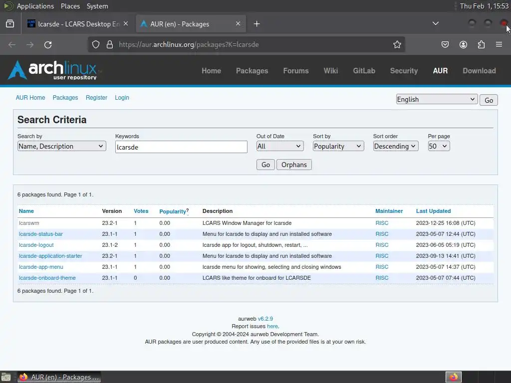This screenshot has width=511, height=383.
Task: Open the Pocket save icon
Action: click(445, 44)
